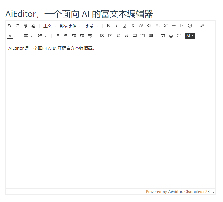Attach a file with the paperclip icon

coord(118,36)
